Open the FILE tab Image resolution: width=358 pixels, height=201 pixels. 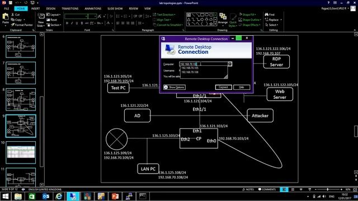(6, 9)
